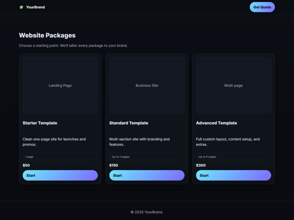Click the $300 price
The image size is (294, 220).
(201, 165)
